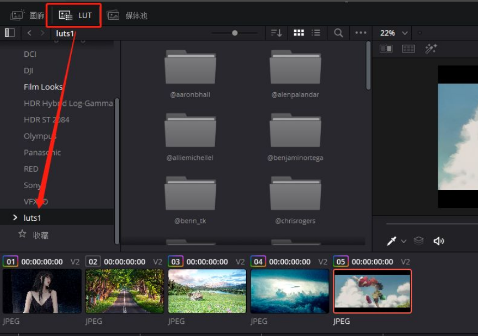Switch to grid thumbnail view
This screenshot has width=478, height=336.
point(299,33)
